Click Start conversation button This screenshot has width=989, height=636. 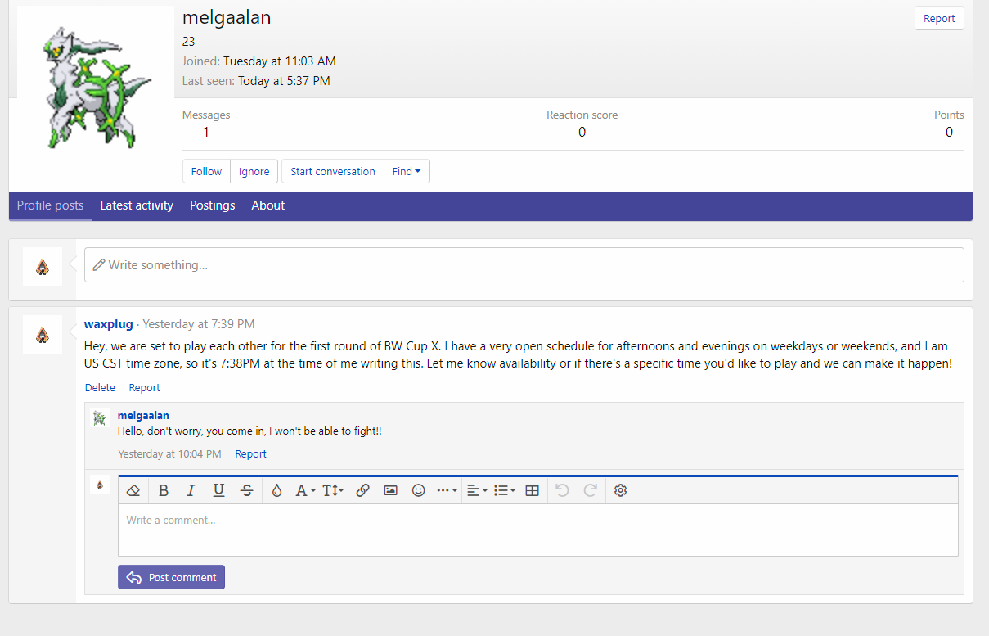(332, 171)
